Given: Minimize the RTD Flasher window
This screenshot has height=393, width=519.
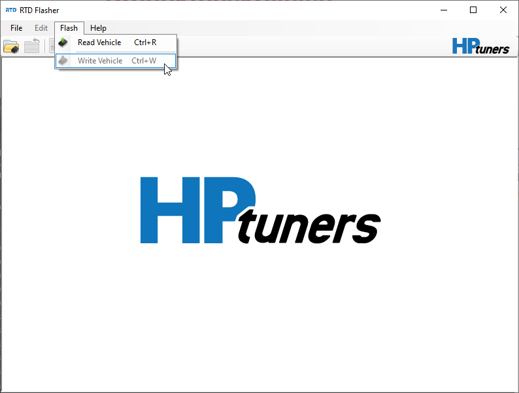Looking at the screenshot, I should click(444, 10).
